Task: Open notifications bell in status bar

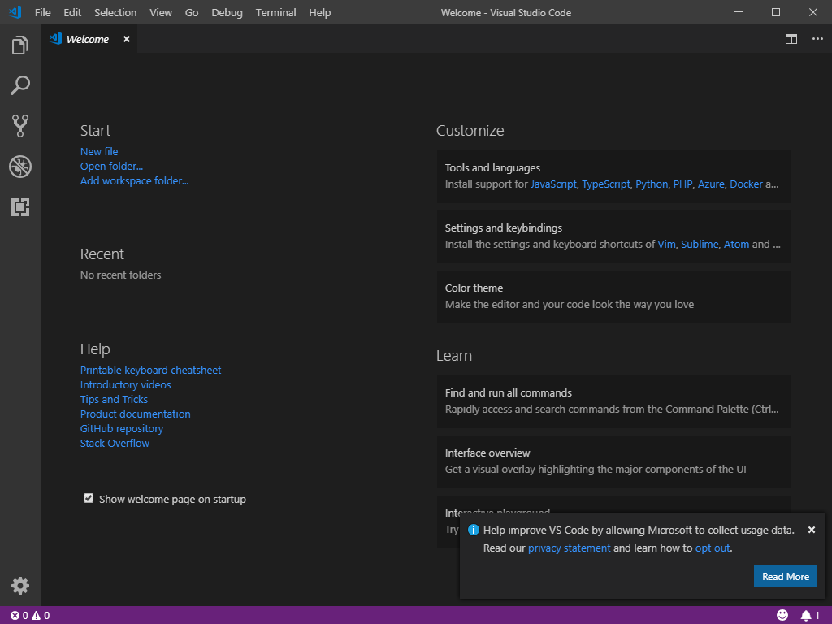Action: [810, 616]
